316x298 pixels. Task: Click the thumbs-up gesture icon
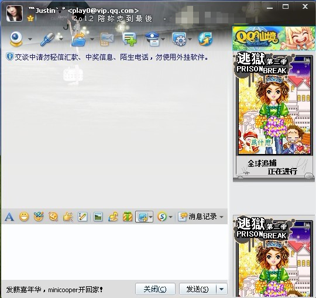point(68,217)
